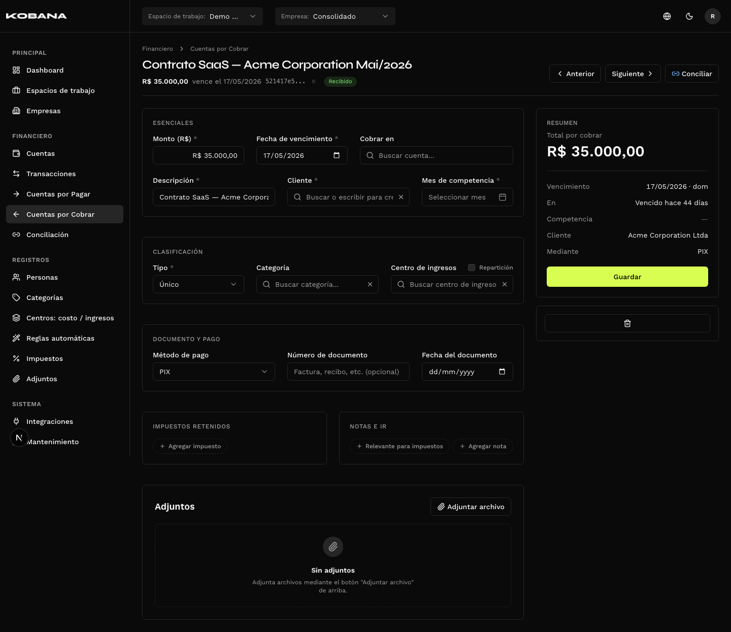The width and height of the screenshot is (731, 632).
Task: Open Cliente search combo box
Action: coord(348,197)
